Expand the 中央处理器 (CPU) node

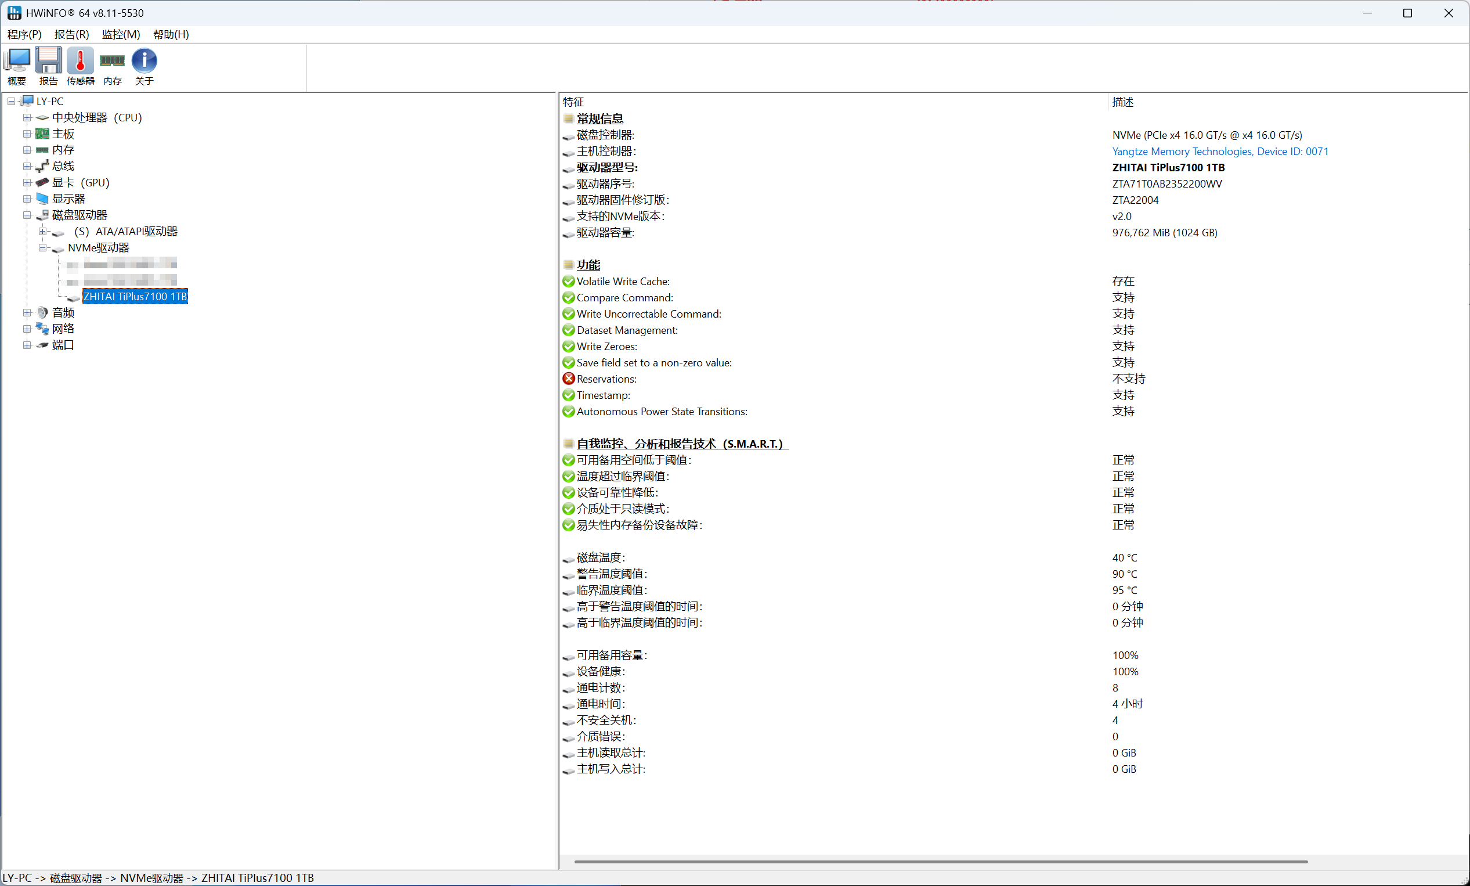(x=27, y=118)
